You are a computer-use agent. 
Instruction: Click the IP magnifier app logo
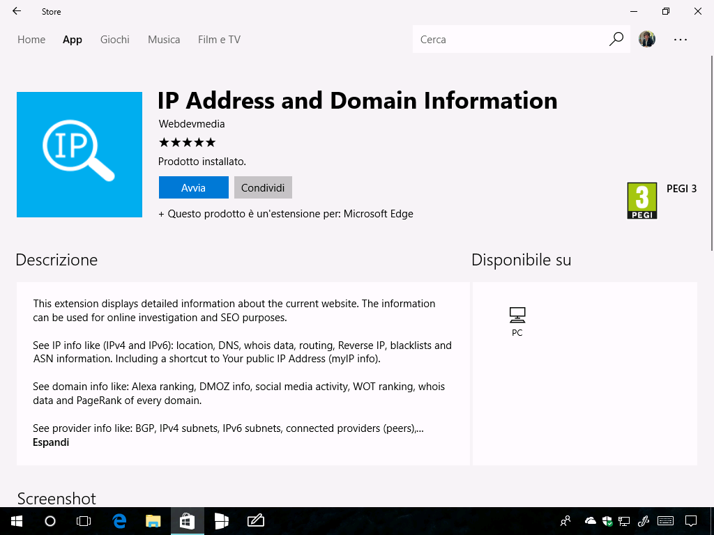[79, 155]
